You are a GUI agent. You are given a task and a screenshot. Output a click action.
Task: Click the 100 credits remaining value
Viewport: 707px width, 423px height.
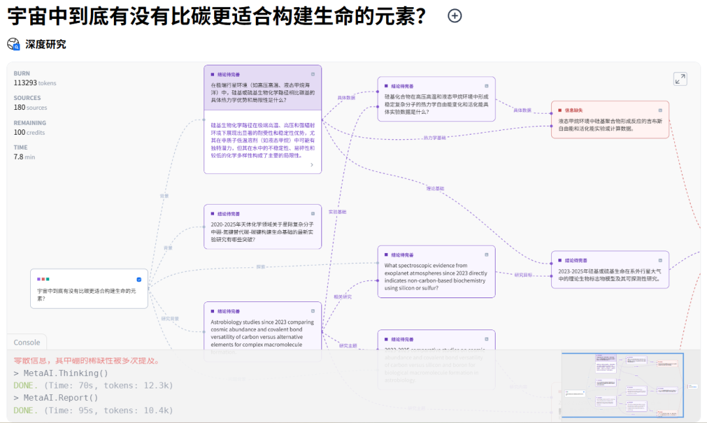(x=29, y=132)
